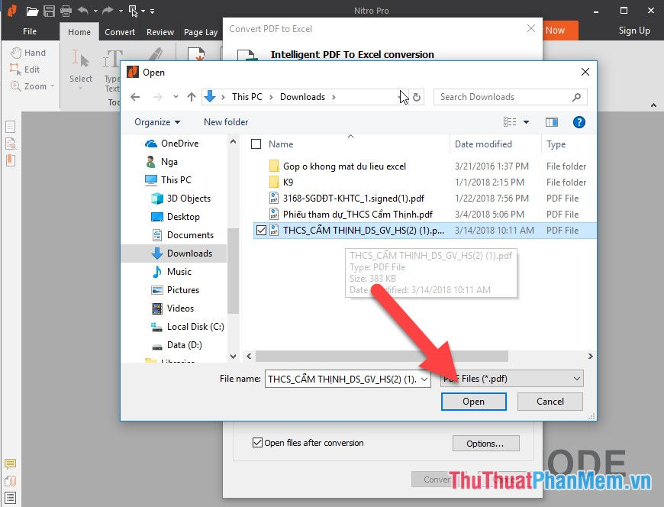
Task: Open the Pages panel icon on left sidebar
Action: [x=11, y=127]
